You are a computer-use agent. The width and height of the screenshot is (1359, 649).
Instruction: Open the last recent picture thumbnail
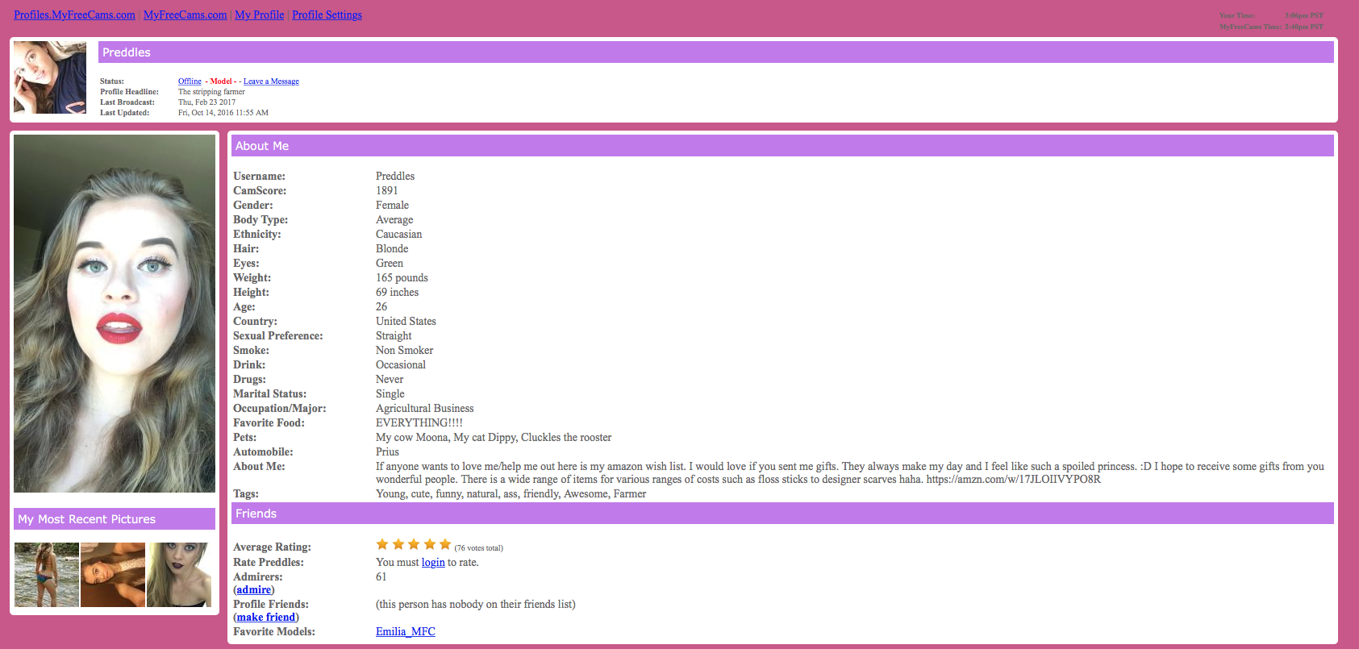point(179,575)
